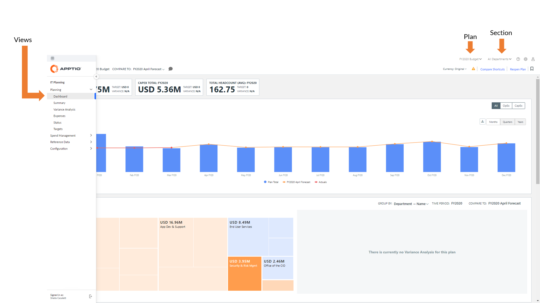This screenshot has width=540, height=303.
Task: Click the orange warning triangle icon
Action: [473, 69]
